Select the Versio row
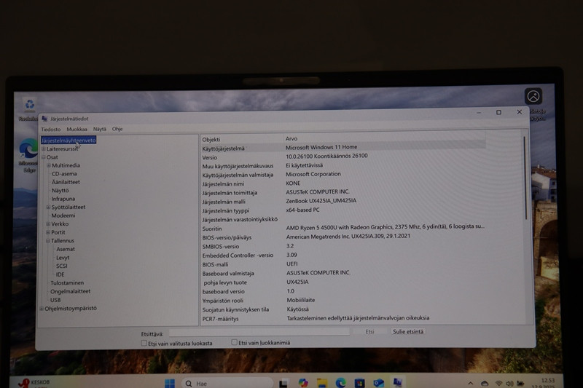This screenshot has width=583, height=388. (343, 157)
